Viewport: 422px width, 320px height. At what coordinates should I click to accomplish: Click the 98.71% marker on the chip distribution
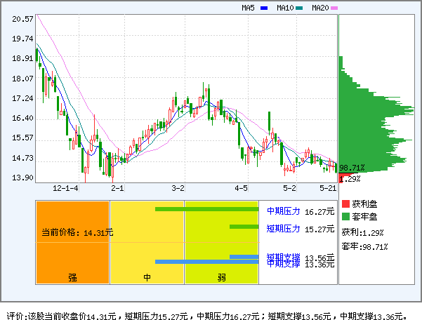tap(352, 168)
